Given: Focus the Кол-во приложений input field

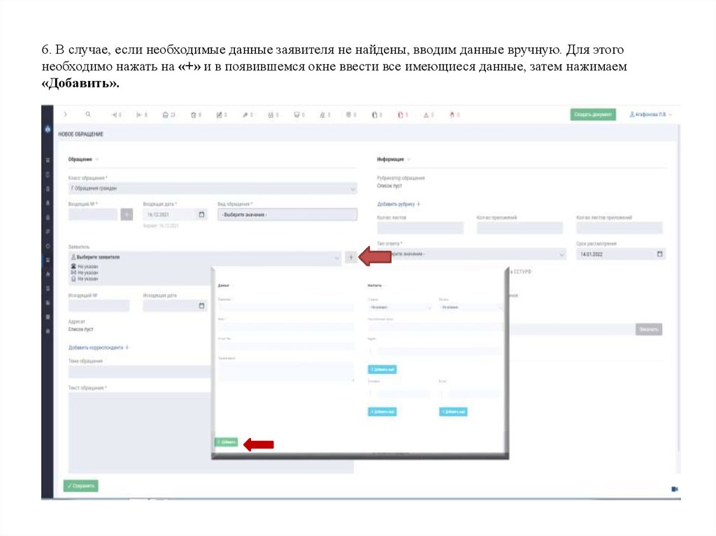Looking at the screenshot, I should [x=520, y=228].
